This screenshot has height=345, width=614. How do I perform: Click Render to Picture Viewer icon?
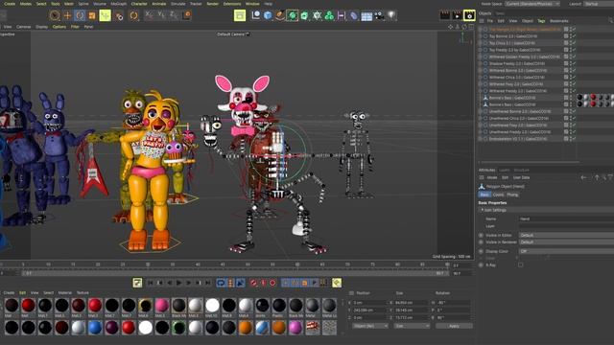(x=457, y=15)
